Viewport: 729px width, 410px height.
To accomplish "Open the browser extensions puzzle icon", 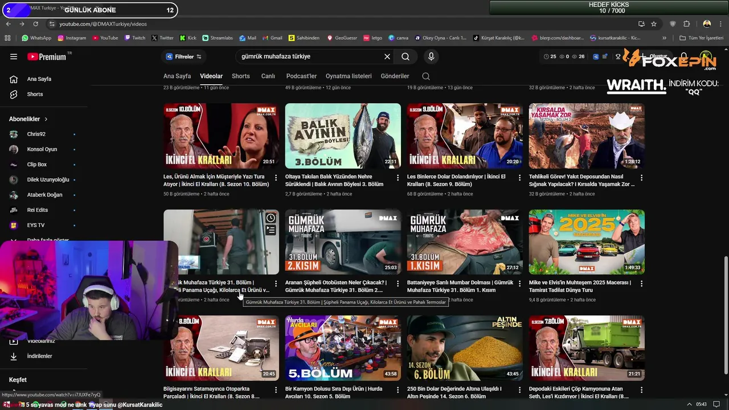I will coord(686,24).
